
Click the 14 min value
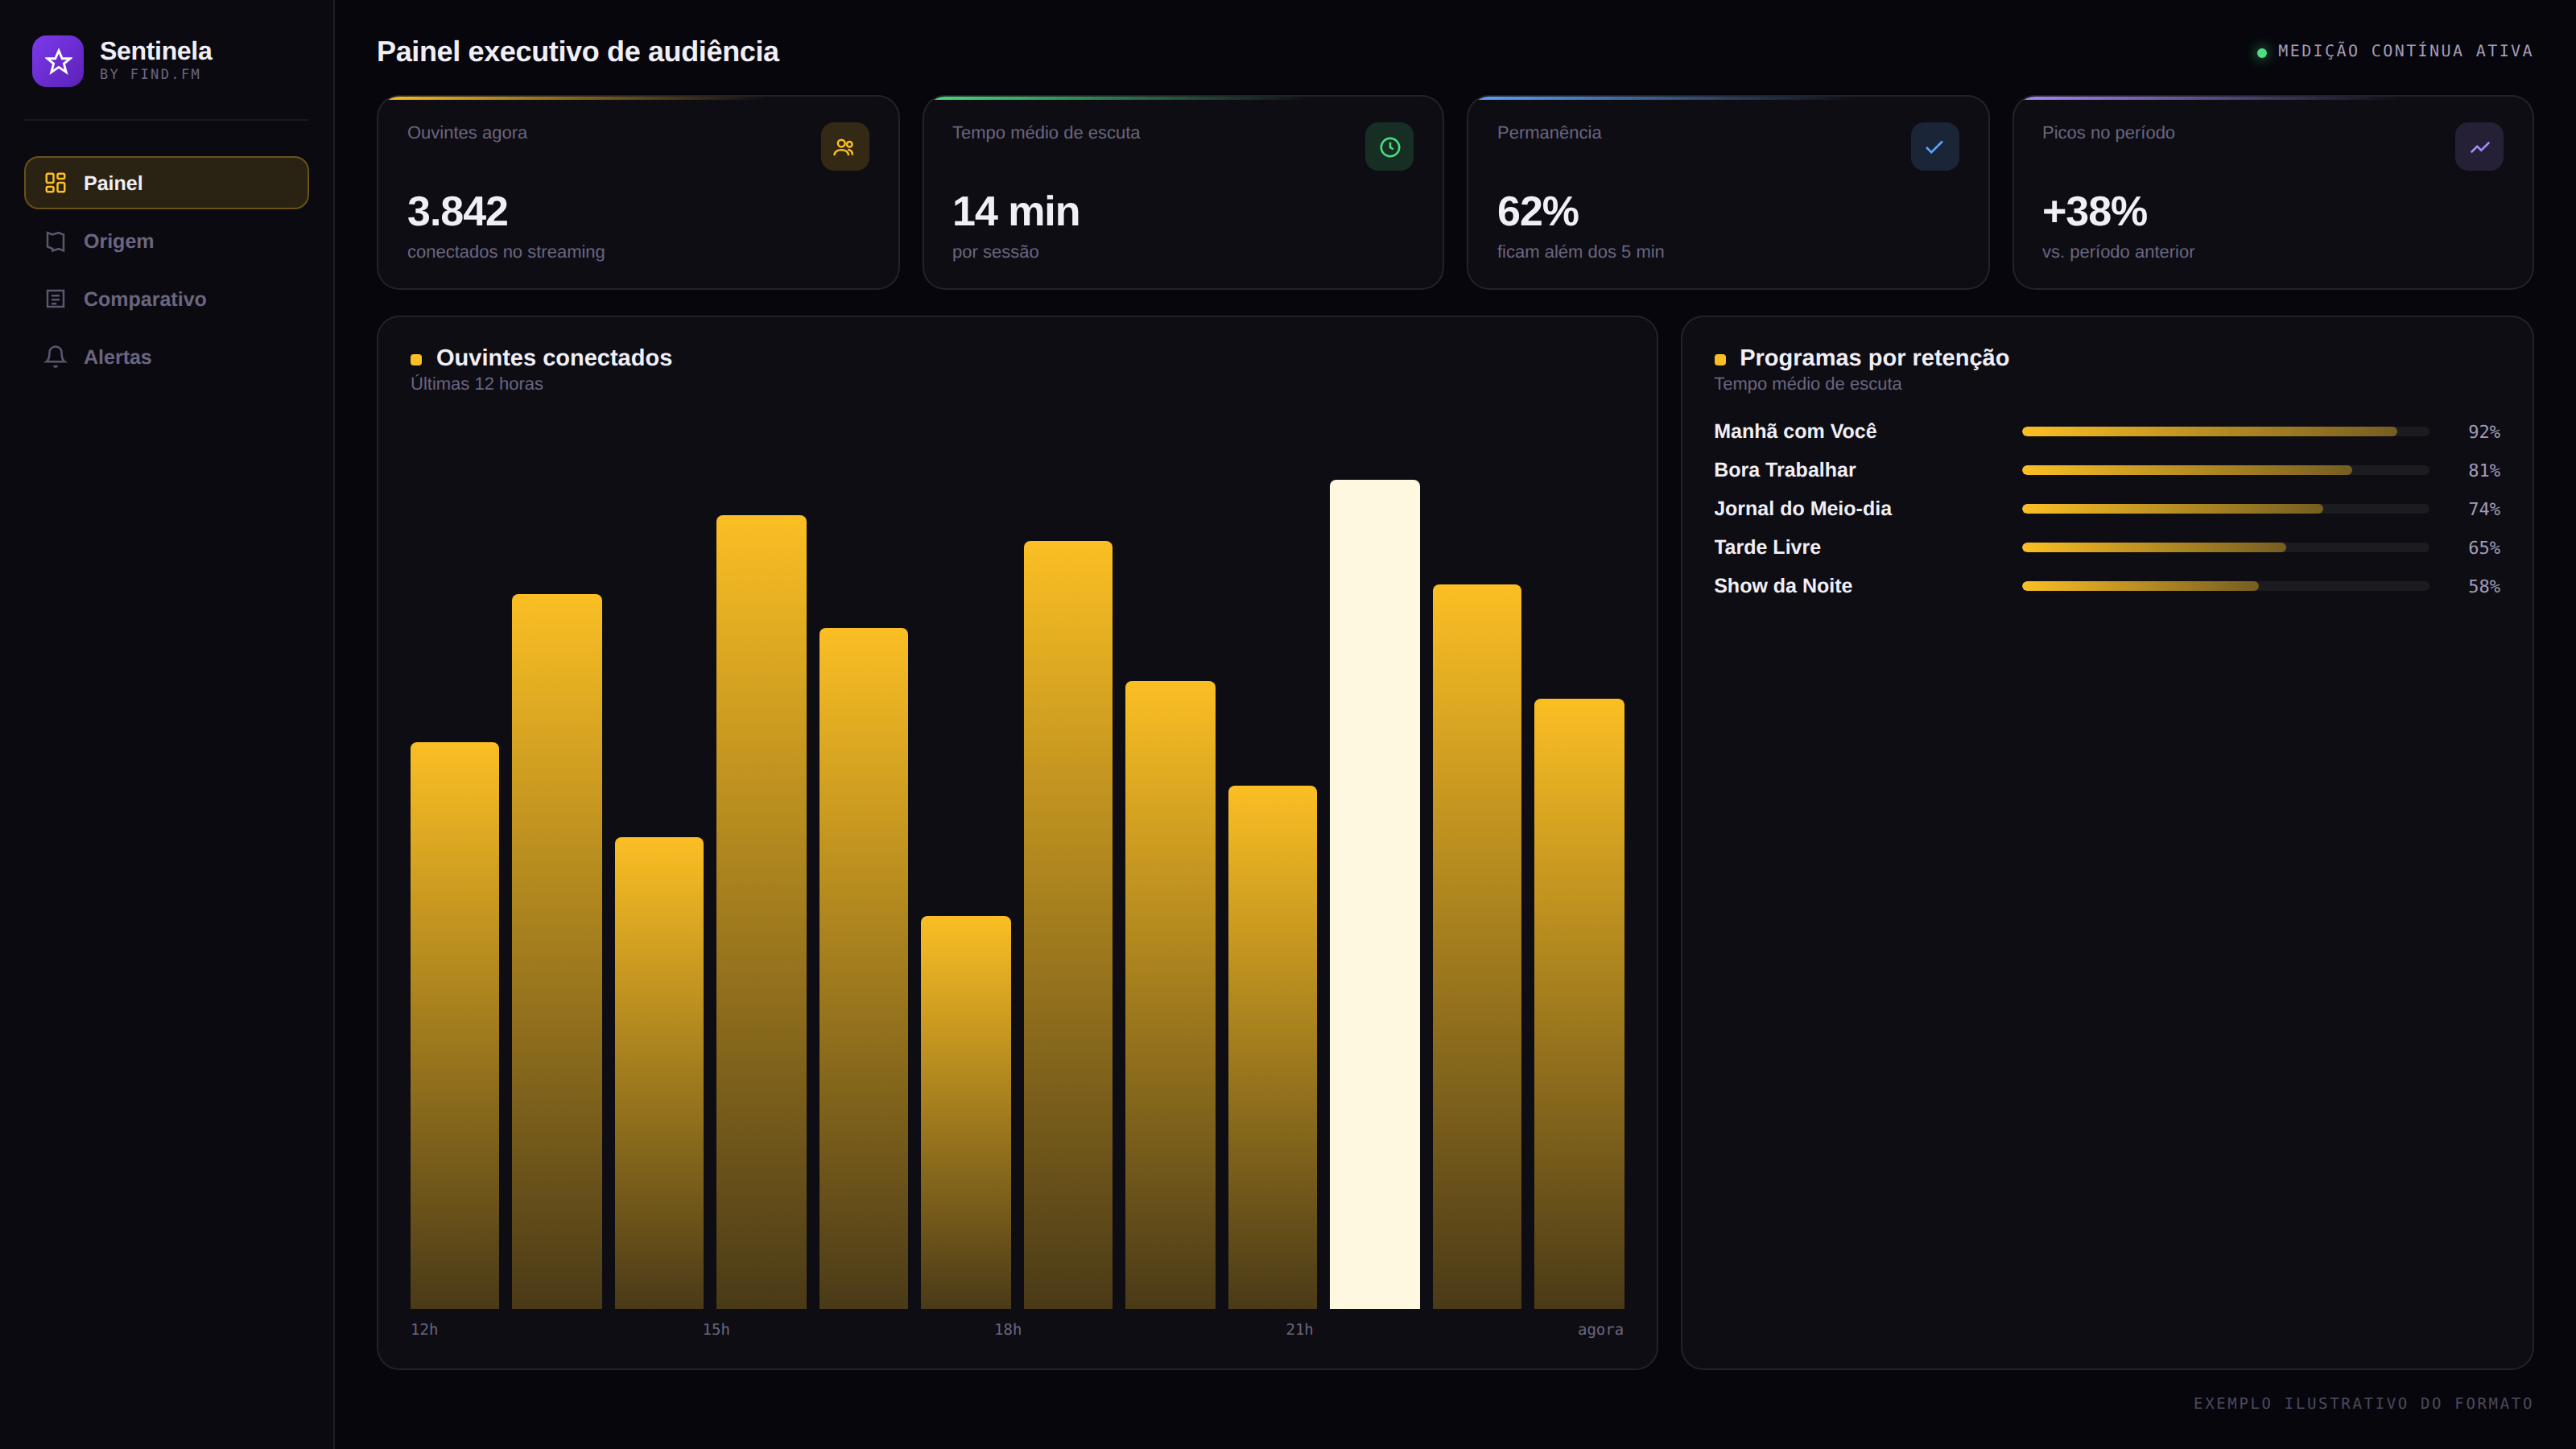pos(1015,211)
